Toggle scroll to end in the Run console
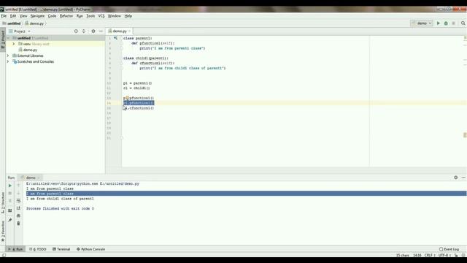Viewport: 467px width, 263px height. [18, 208]
